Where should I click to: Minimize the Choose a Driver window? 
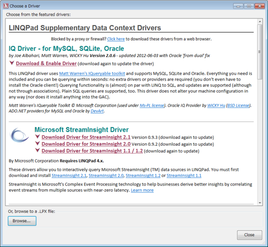(238, 6)
